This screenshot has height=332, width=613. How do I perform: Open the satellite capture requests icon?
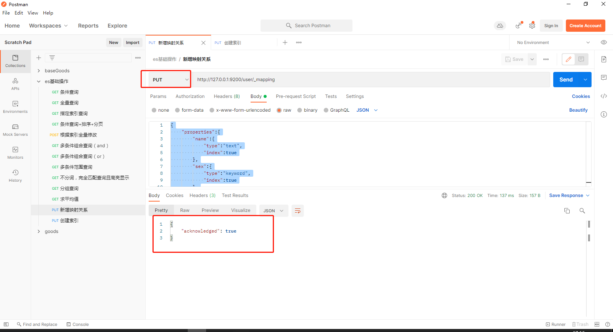click(x=519, y=26)
